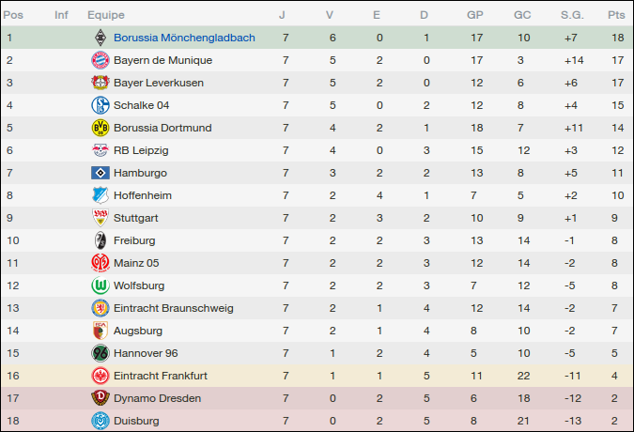Click the Hamburgo club badge
The width and height of the screenshot is (634, 432).
pyautogui.click(x=100, y=173)
